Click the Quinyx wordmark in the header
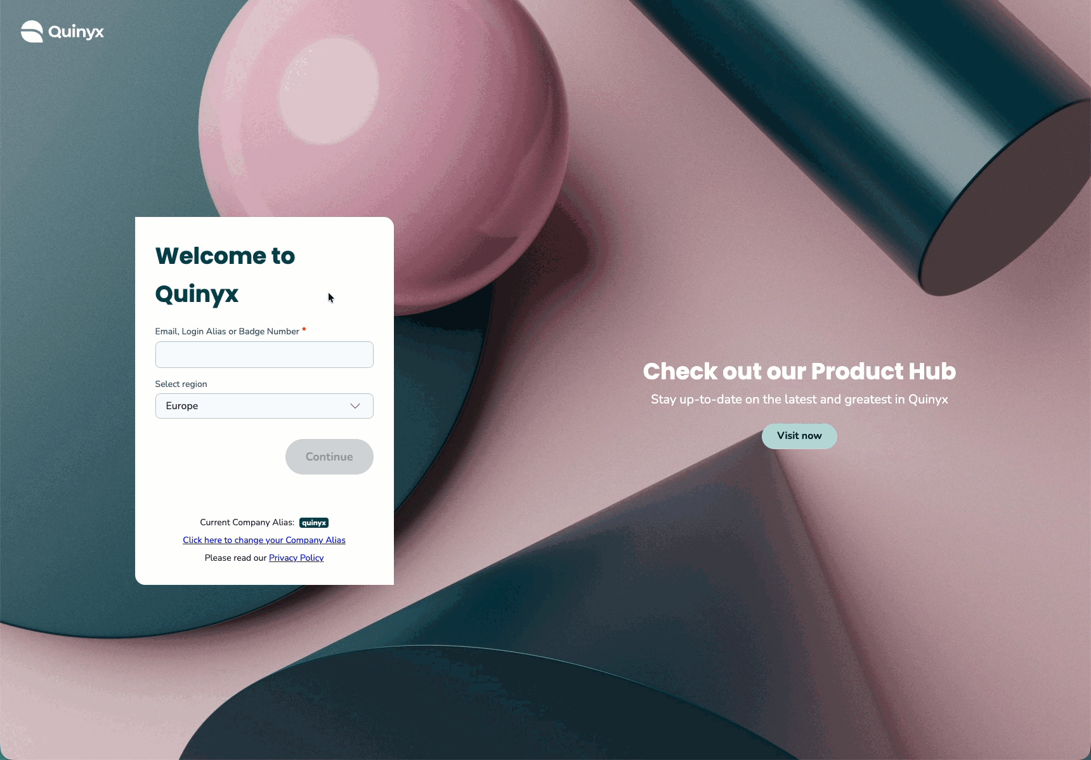This screenshot has height=760, width=1091. pos(76,32)
